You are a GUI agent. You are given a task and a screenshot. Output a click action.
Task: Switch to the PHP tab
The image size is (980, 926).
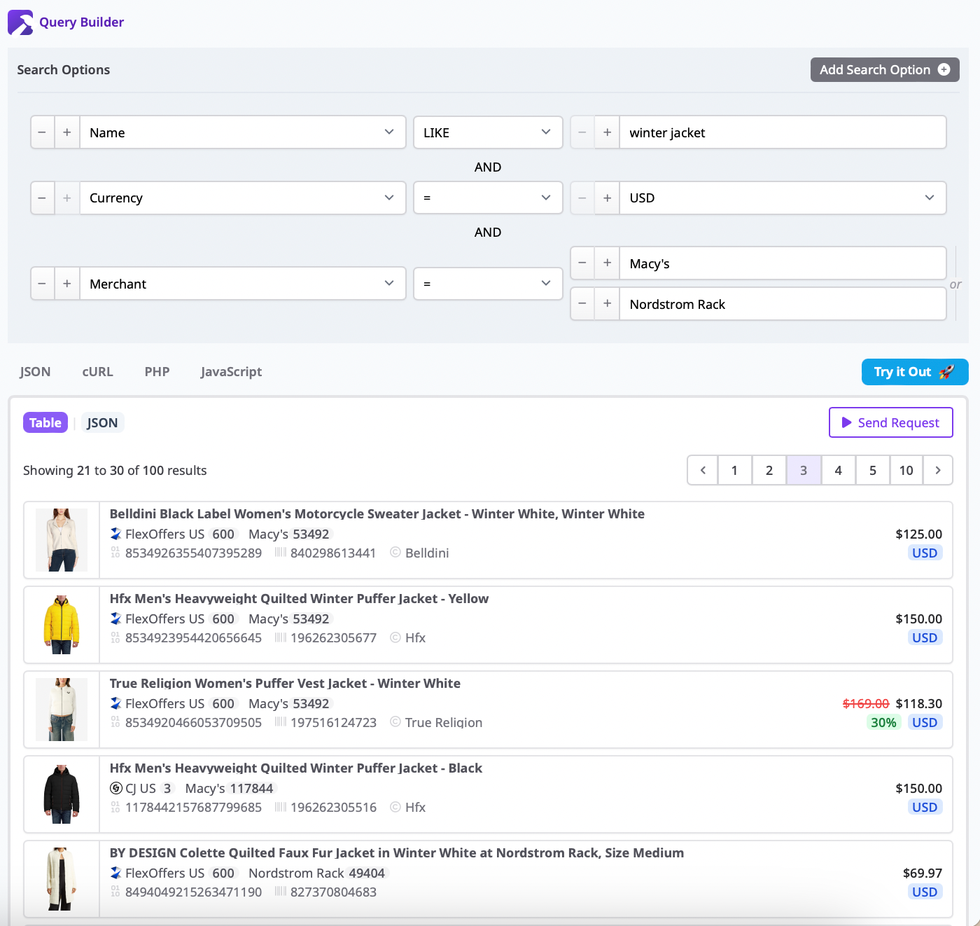(x=157, y=372)
